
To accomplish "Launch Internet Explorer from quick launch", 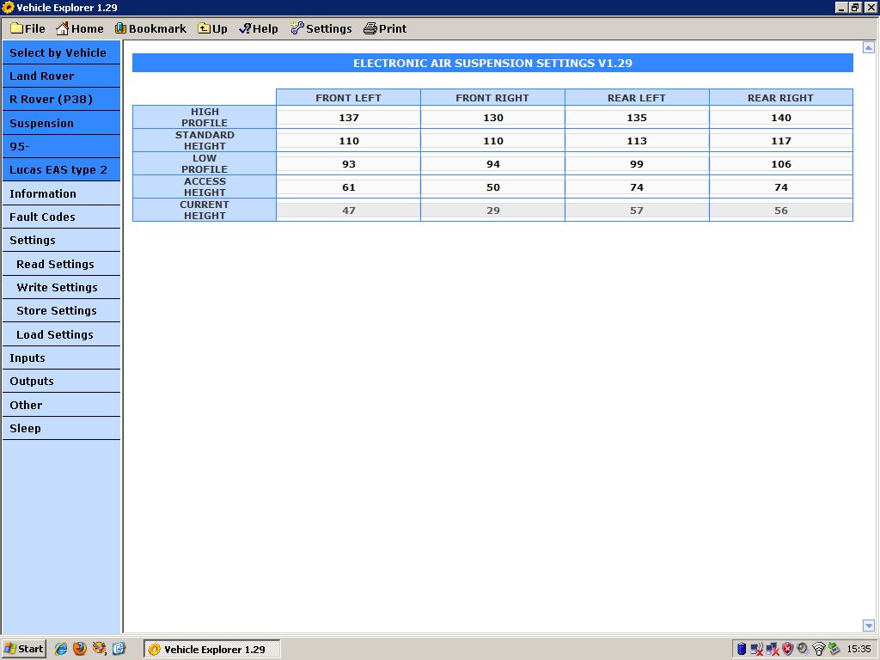I will 61,649.
